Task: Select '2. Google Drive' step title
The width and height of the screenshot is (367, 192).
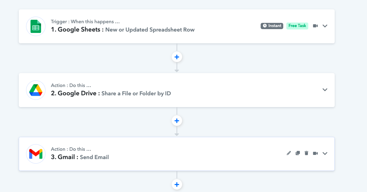Action: tap(75, 93)
